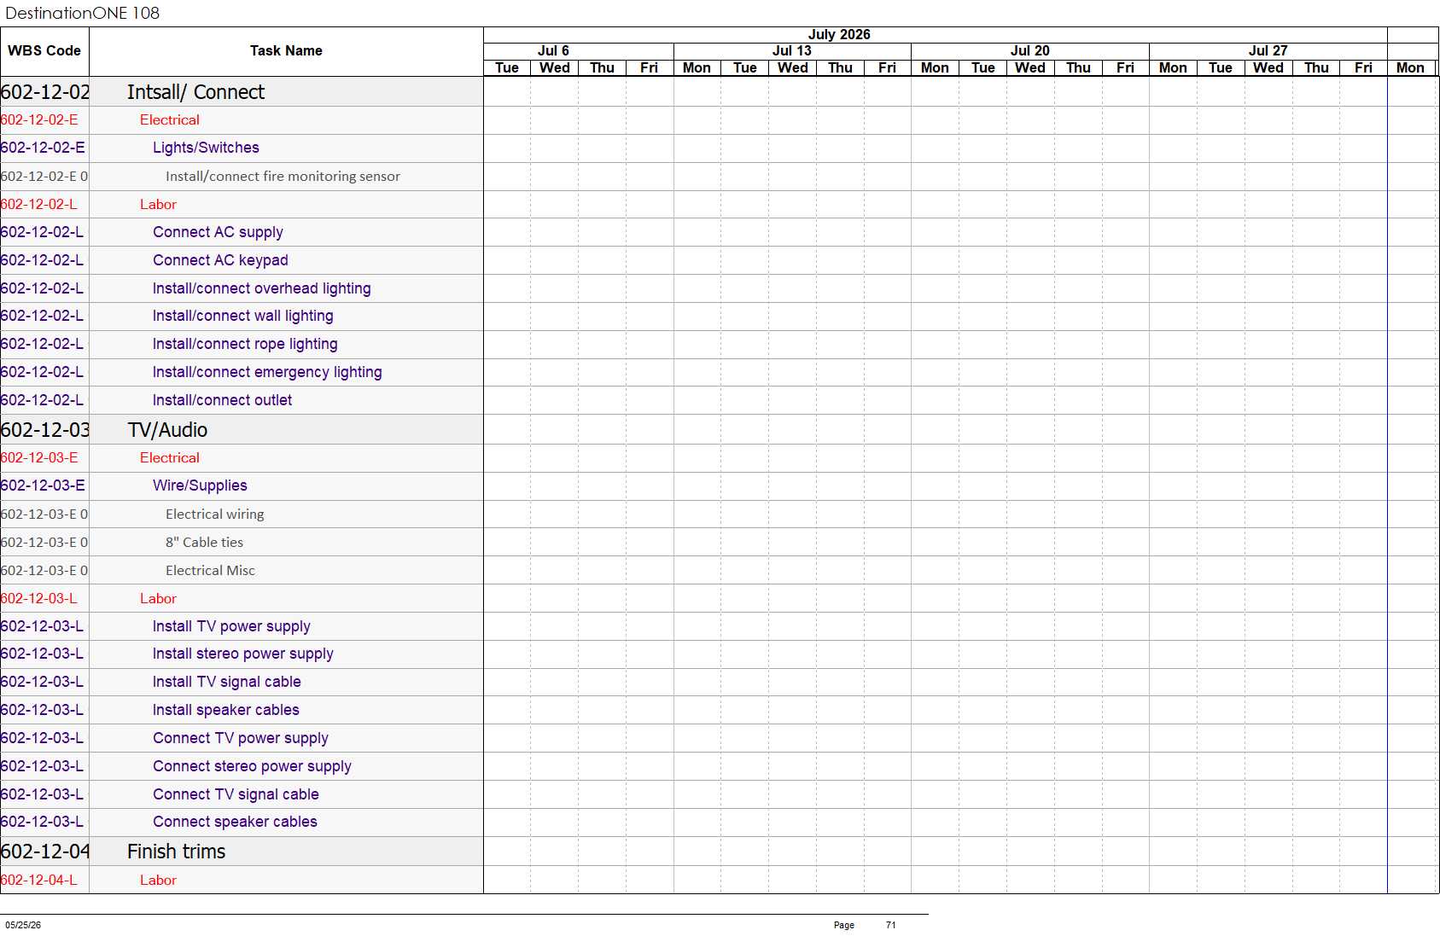
Task: Click 'Connect TV signal cable' task
Action: tap(236, 794)
